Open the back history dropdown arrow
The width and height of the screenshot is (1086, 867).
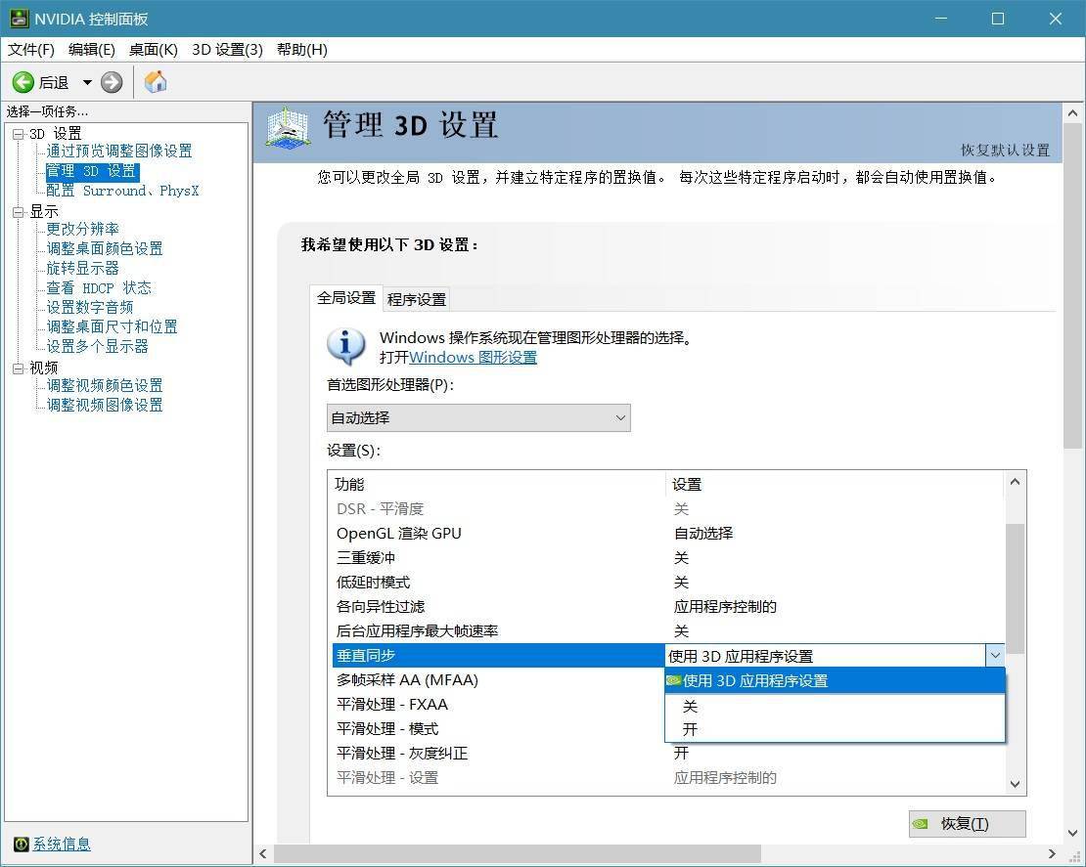(87, 82)
